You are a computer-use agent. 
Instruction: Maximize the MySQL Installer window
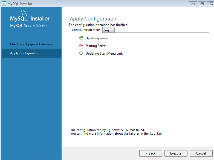coord(202,4)
